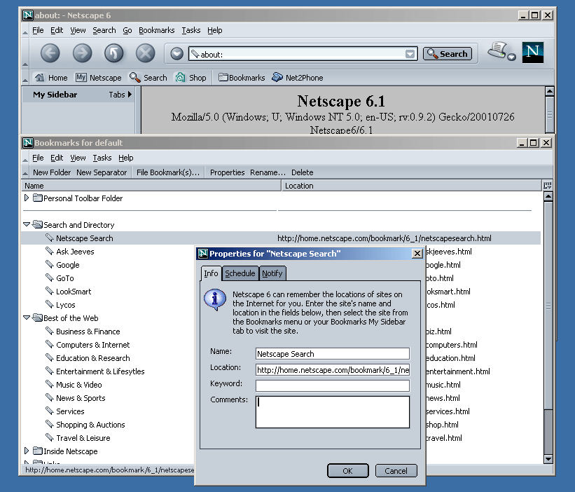Click New Folder in bookmarks toolbar
The height and width of the screenshot is (492, 575).
[x=52, y=172]
